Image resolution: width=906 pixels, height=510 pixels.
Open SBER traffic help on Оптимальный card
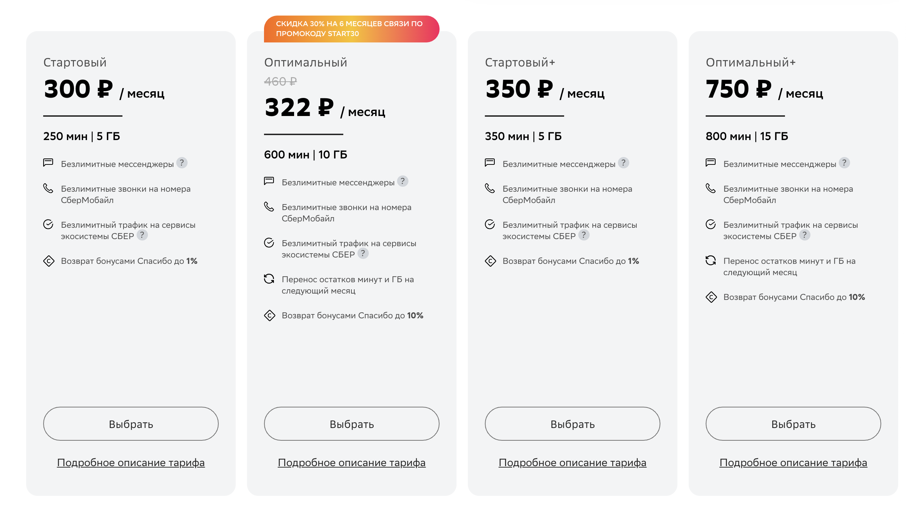(363, 253)
